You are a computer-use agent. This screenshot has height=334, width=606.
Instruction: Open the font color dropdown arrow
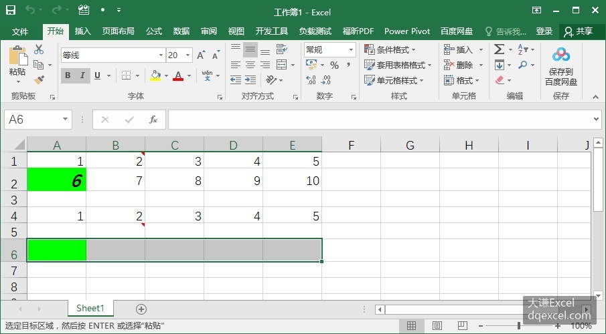click(189, 76)
